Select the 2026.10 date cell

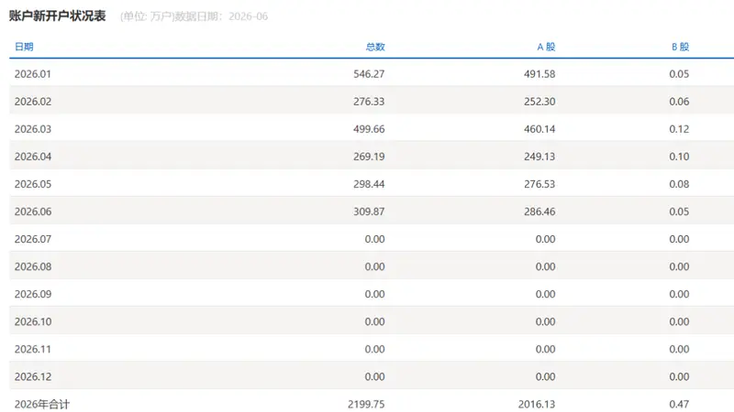(x=33, y=322)
